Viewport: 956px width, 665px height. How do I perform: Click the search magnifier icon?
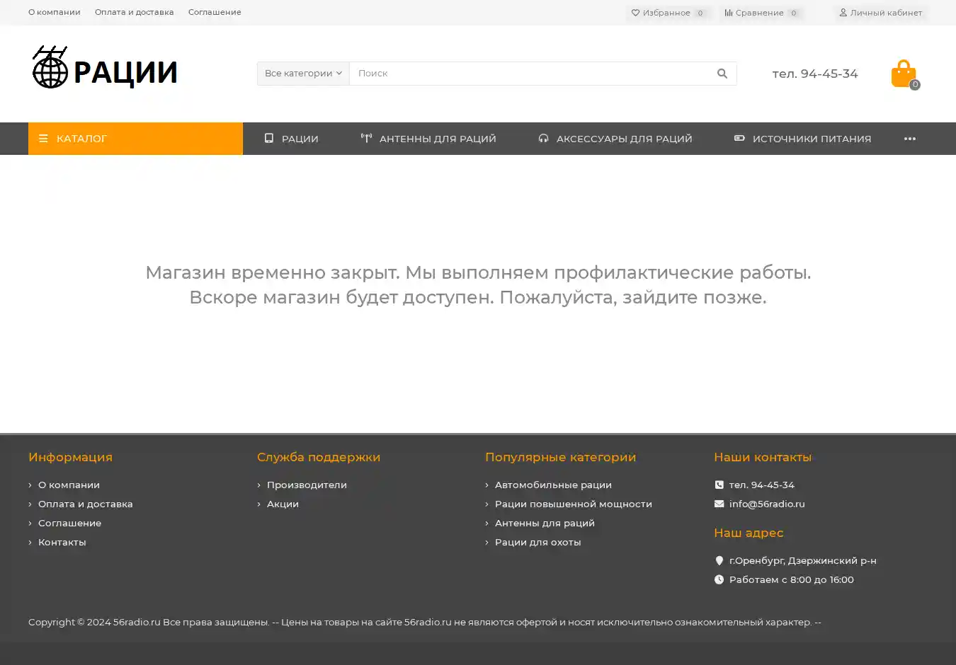[x=722, y=74]
